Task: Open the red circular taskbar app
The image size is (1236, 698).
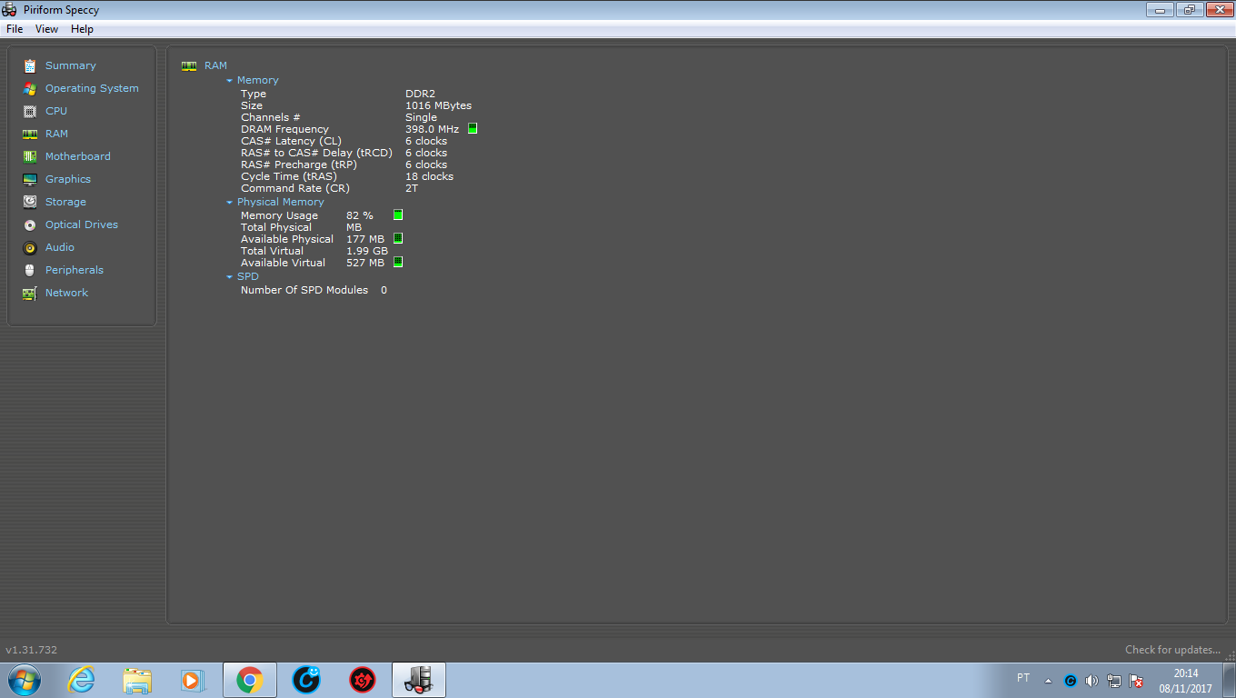Action: point(363,679)
